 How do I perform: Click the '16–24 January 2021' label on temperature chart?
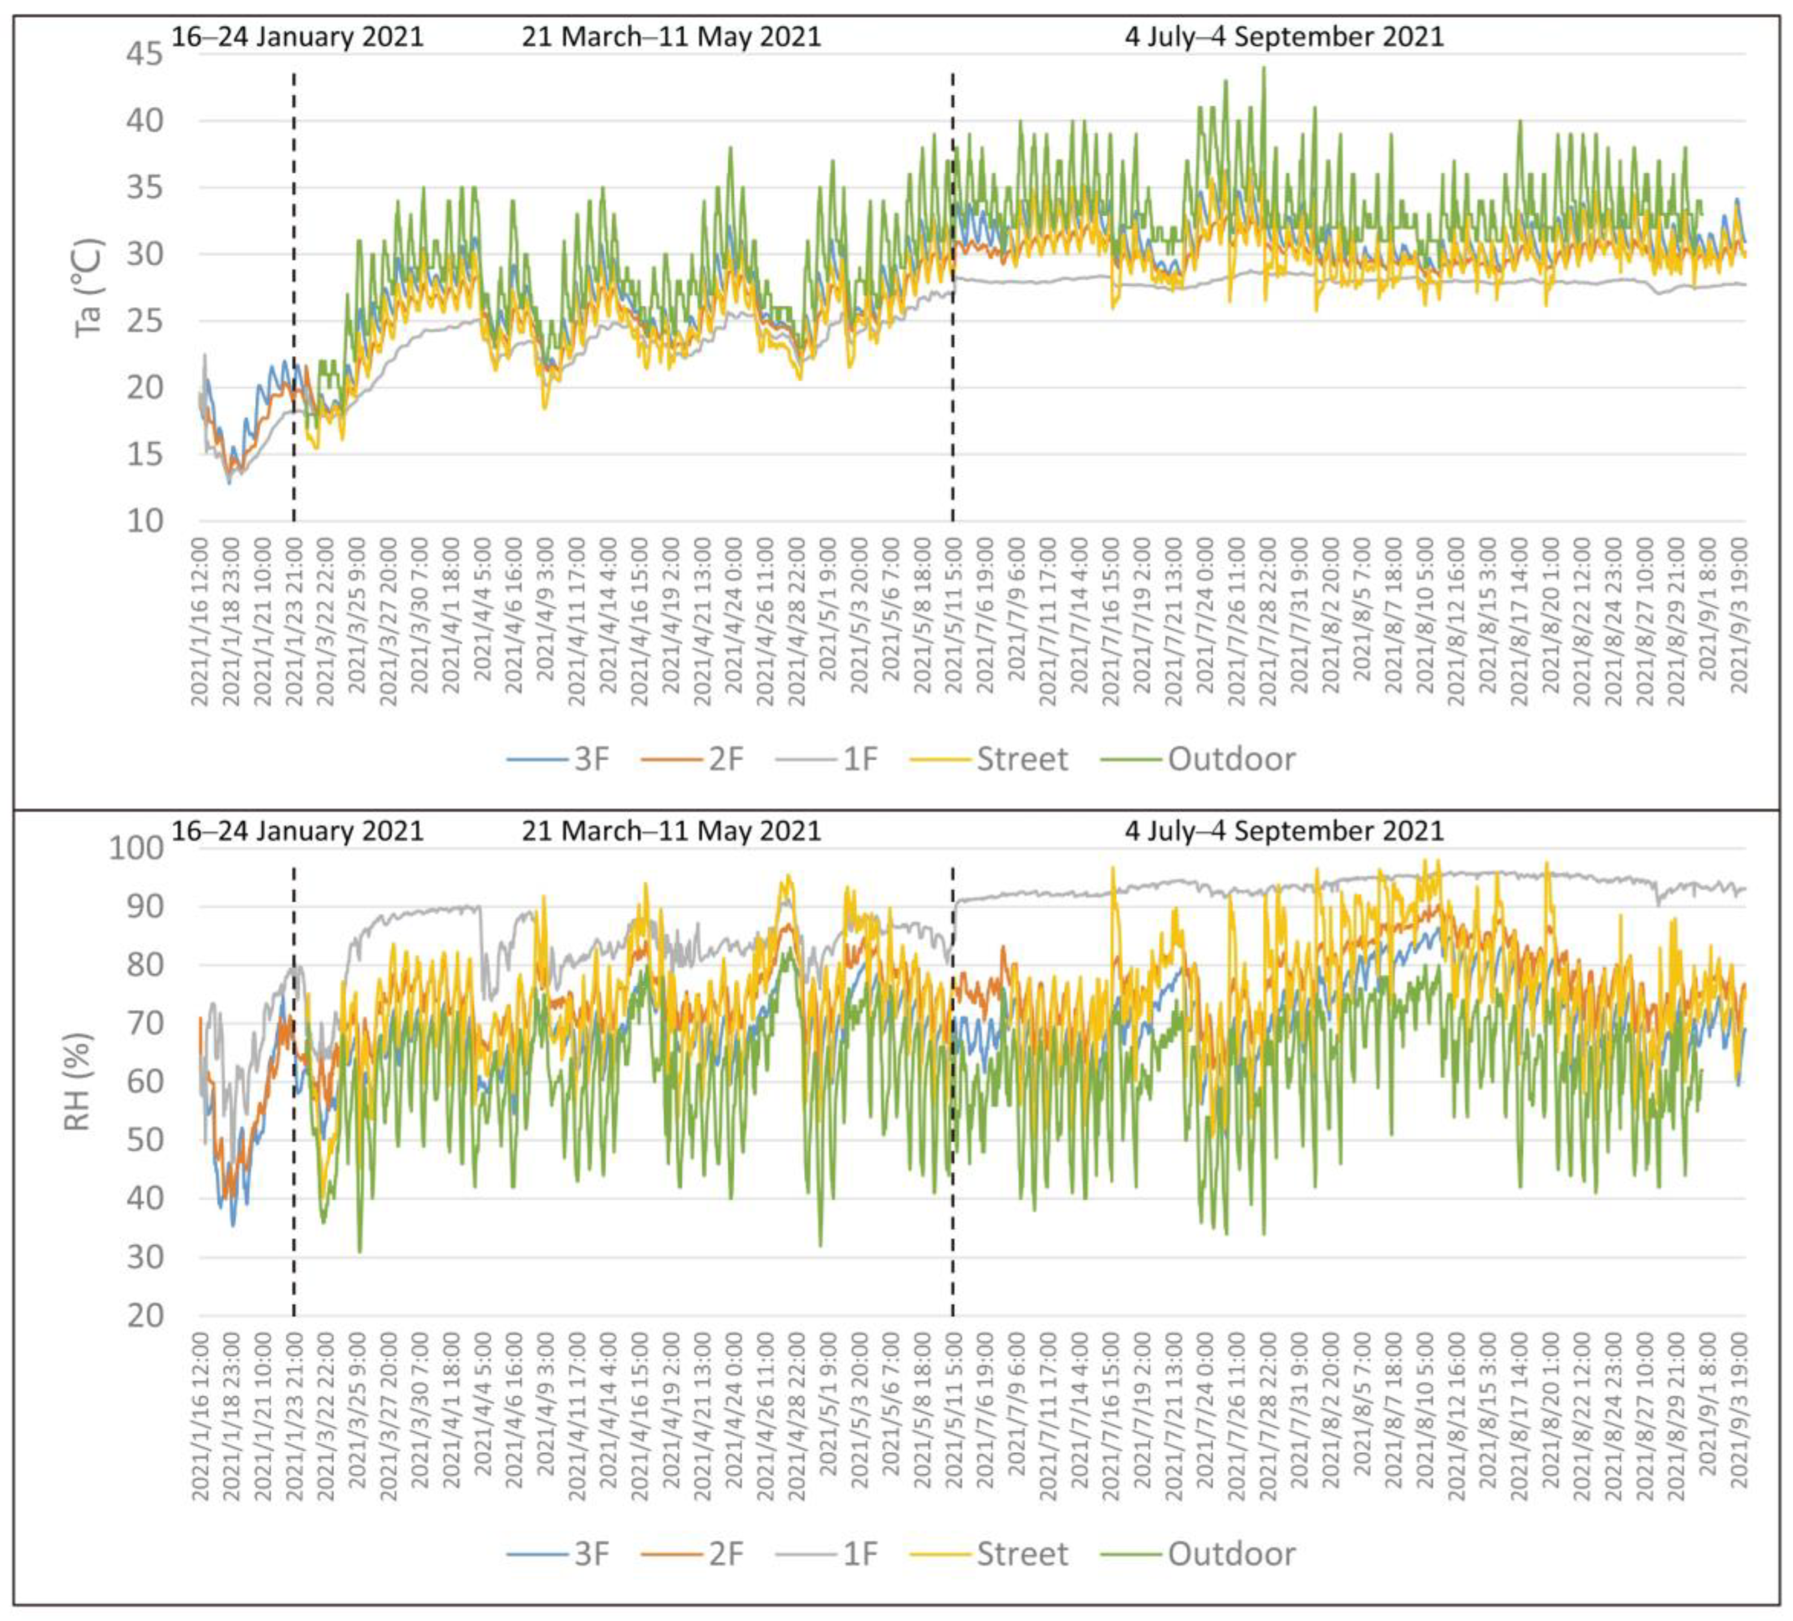pos(297,36)
